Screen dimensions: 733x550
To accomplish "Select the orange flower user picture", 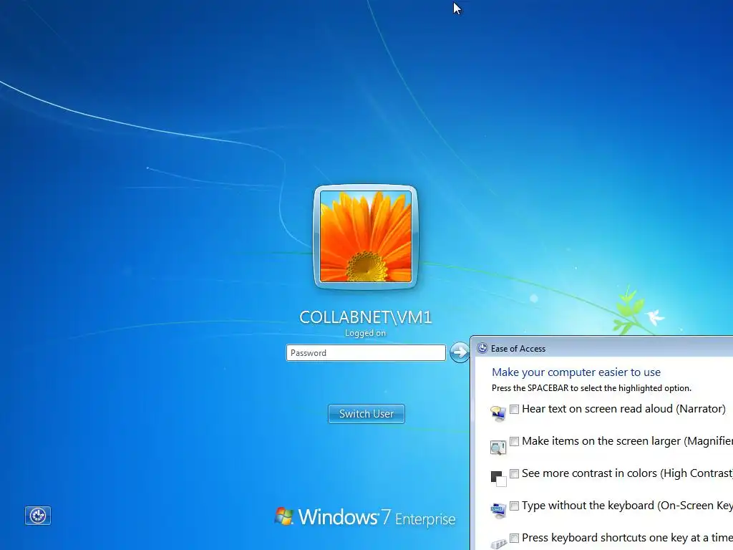I will pos(366,236).
